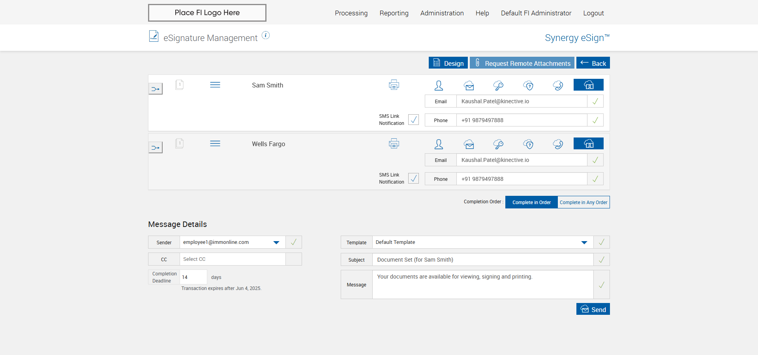Click the Send button
The height and width of the screenshot is (355, 758).
click(x=593, y=309)
